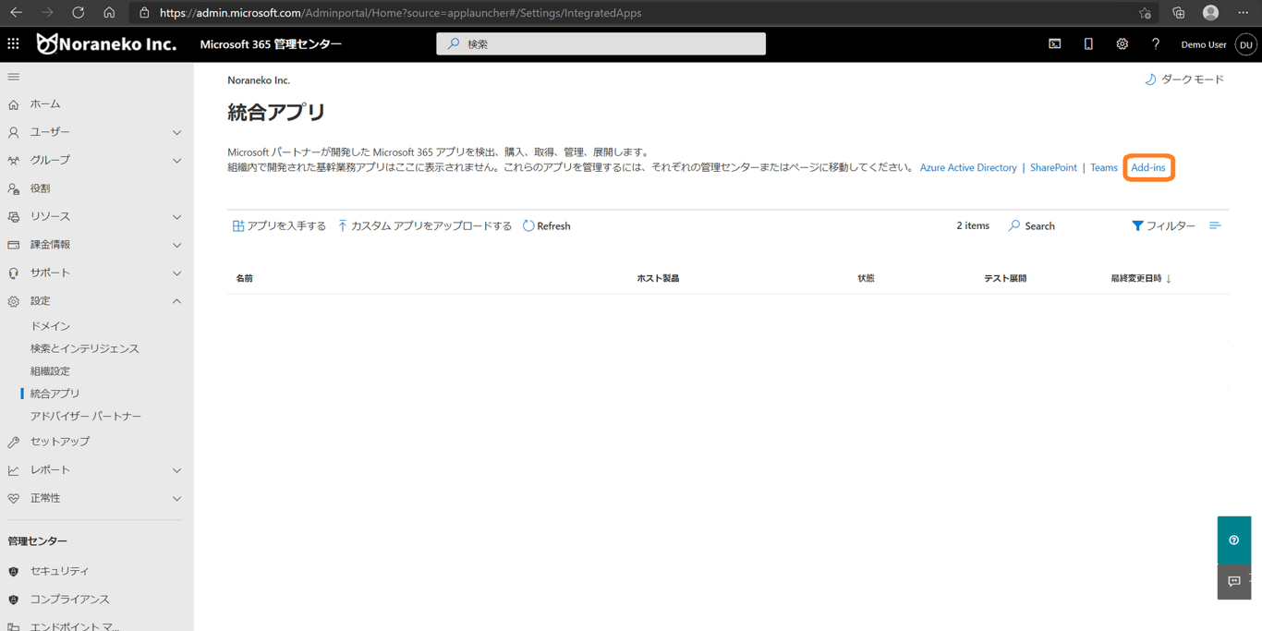The width and height of the screenshot is (1262, 631).
Task: Collapse the 設定 menu chevron
Action: pyautogui.click(x=176, y=301)
